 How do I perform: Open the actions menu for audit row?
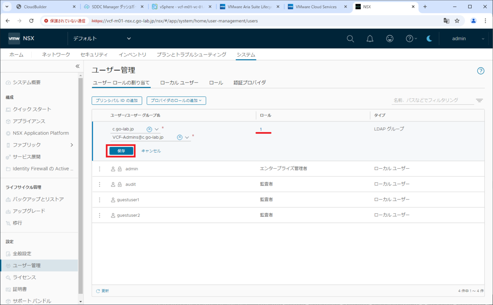coord(99,184)
